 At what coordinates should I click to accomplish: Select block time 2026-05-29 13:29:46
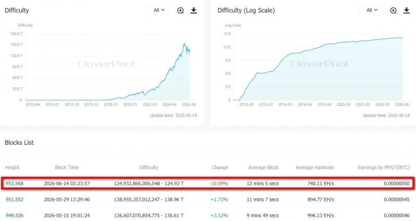67,200
